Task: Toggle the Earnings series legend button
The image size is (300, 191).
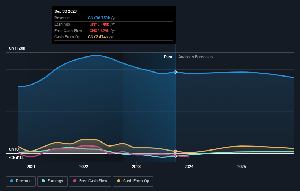Action: [x=52, y=181]
